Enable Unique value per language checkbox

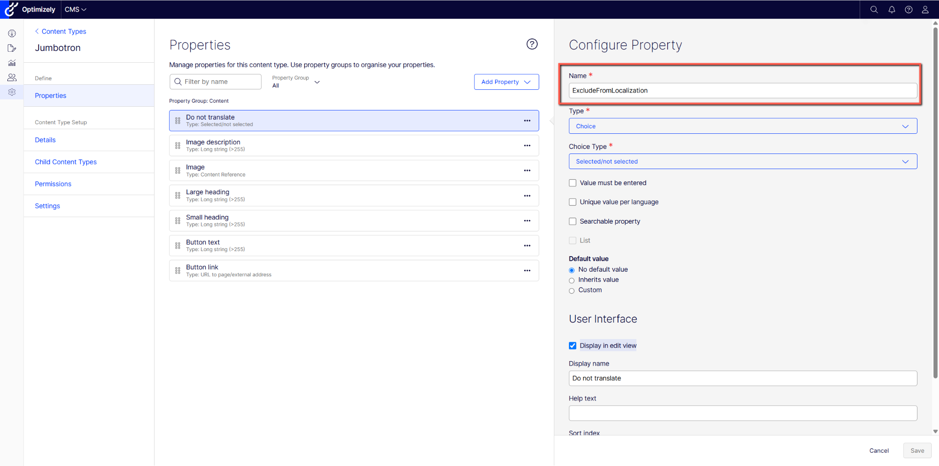pos(573,202)
